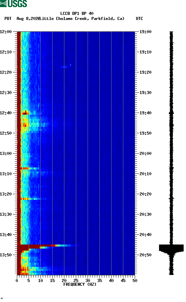Click the 13:30 PDT time label
Viewport: 186px width, 302px height.
click(6, 214)
